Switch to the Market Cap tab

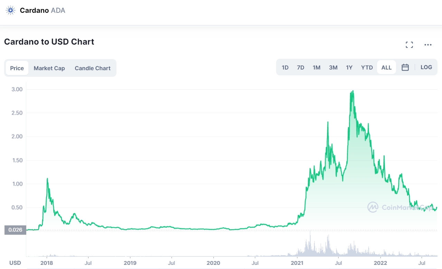[49, 68]
